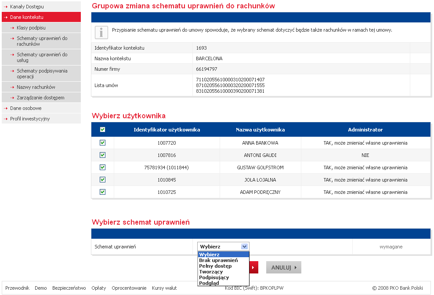Choose Pełny dostęp from the list

pos(223,266)
